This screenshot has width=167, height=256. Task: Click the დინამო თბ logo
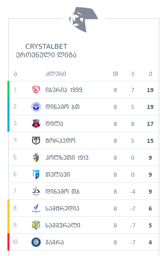coord(36,191)
